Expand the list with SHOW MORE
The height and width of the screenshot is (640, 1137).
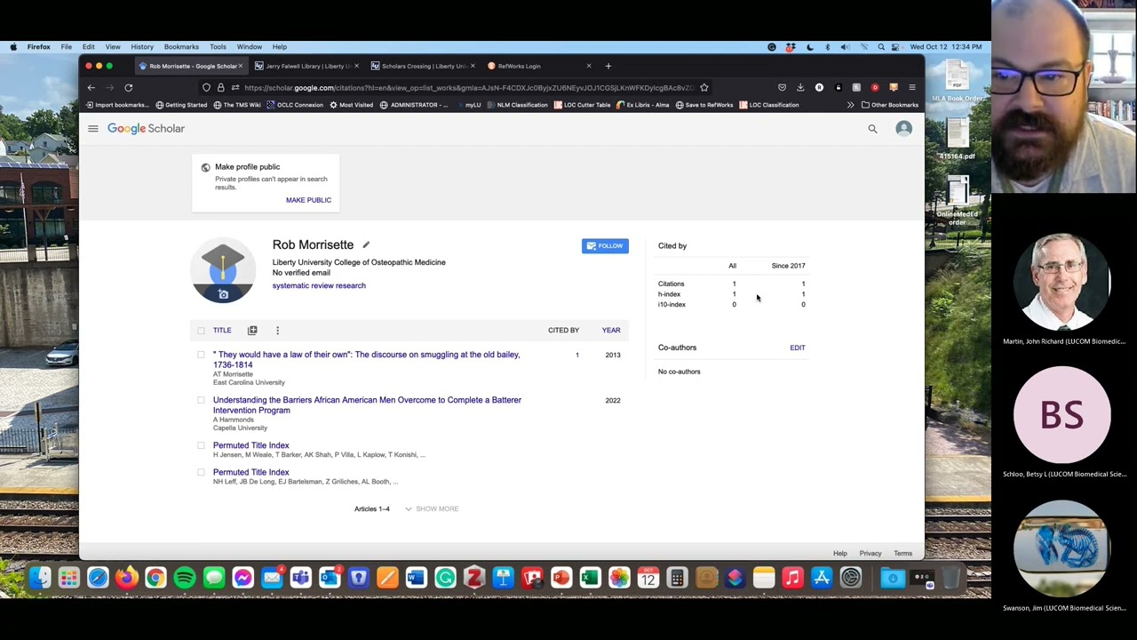tap(432, 508)
